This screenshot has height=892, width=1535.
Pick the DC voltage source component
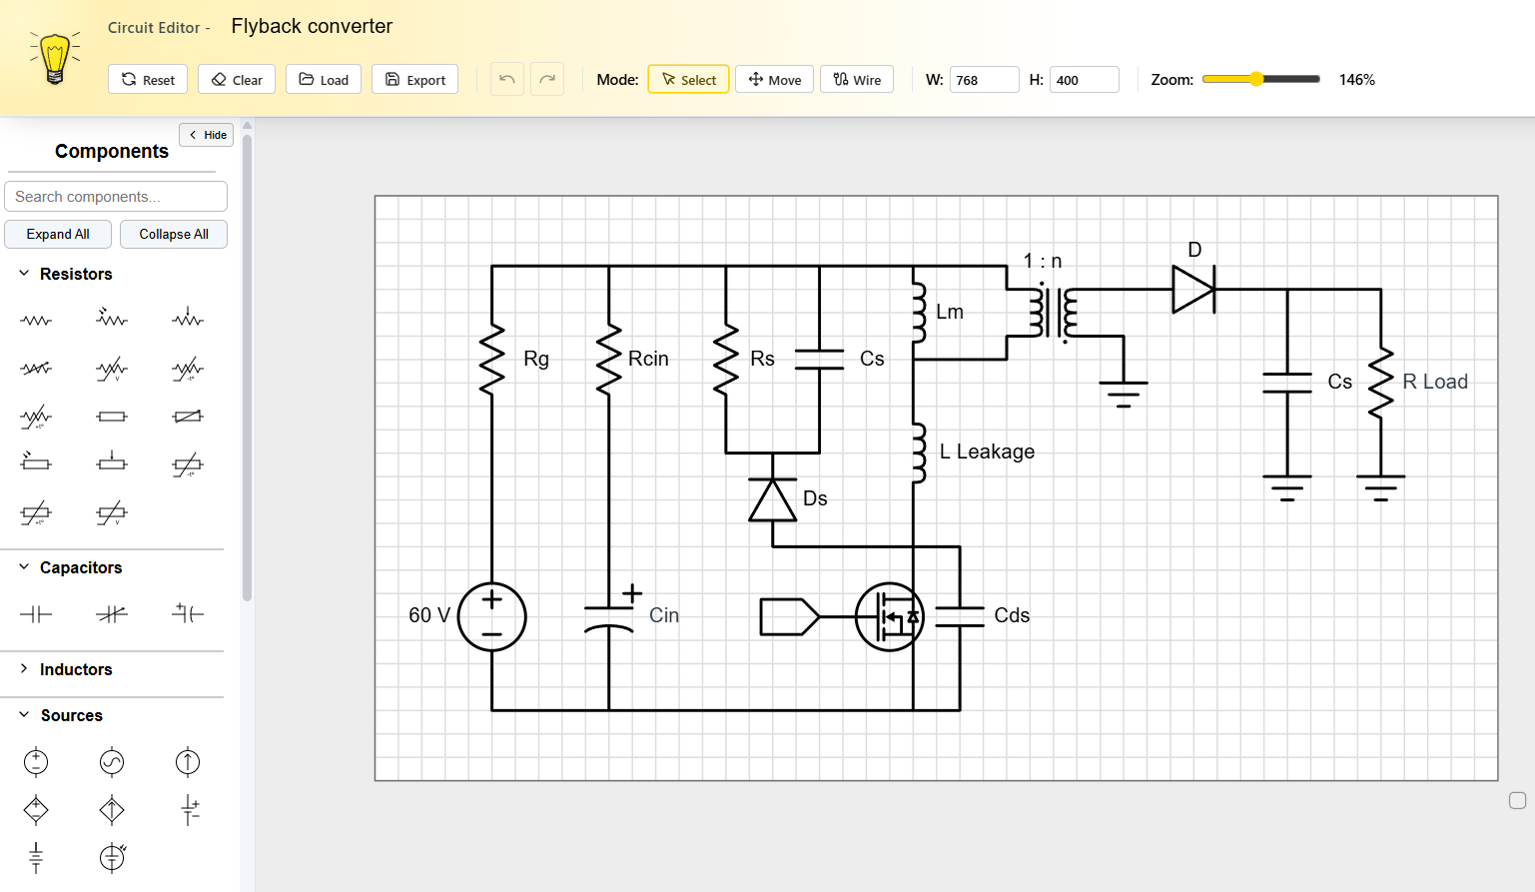tap(36, 760)
